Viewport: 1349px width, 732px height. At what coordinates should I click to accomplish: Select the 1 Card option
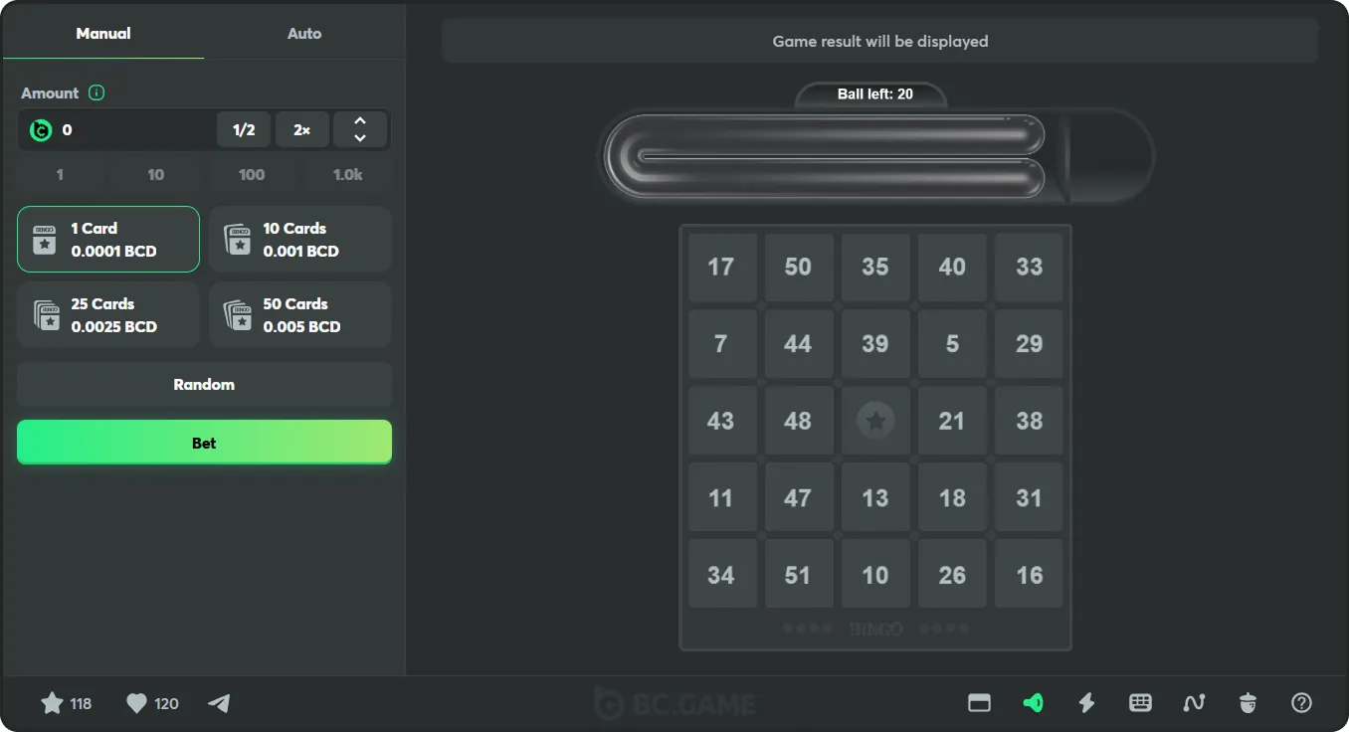[108, 240]
